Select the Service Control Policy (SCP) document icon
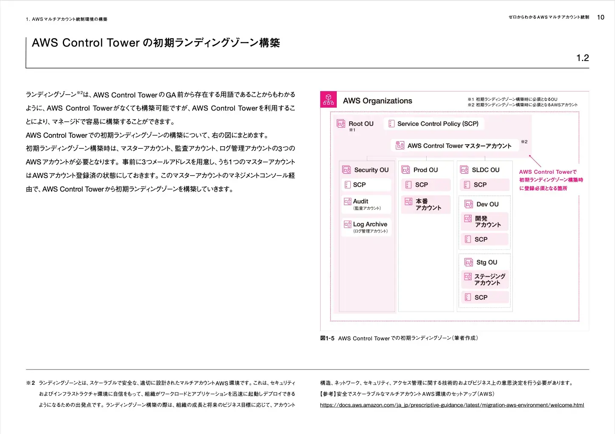615x434 pixels. pos(391,124)
